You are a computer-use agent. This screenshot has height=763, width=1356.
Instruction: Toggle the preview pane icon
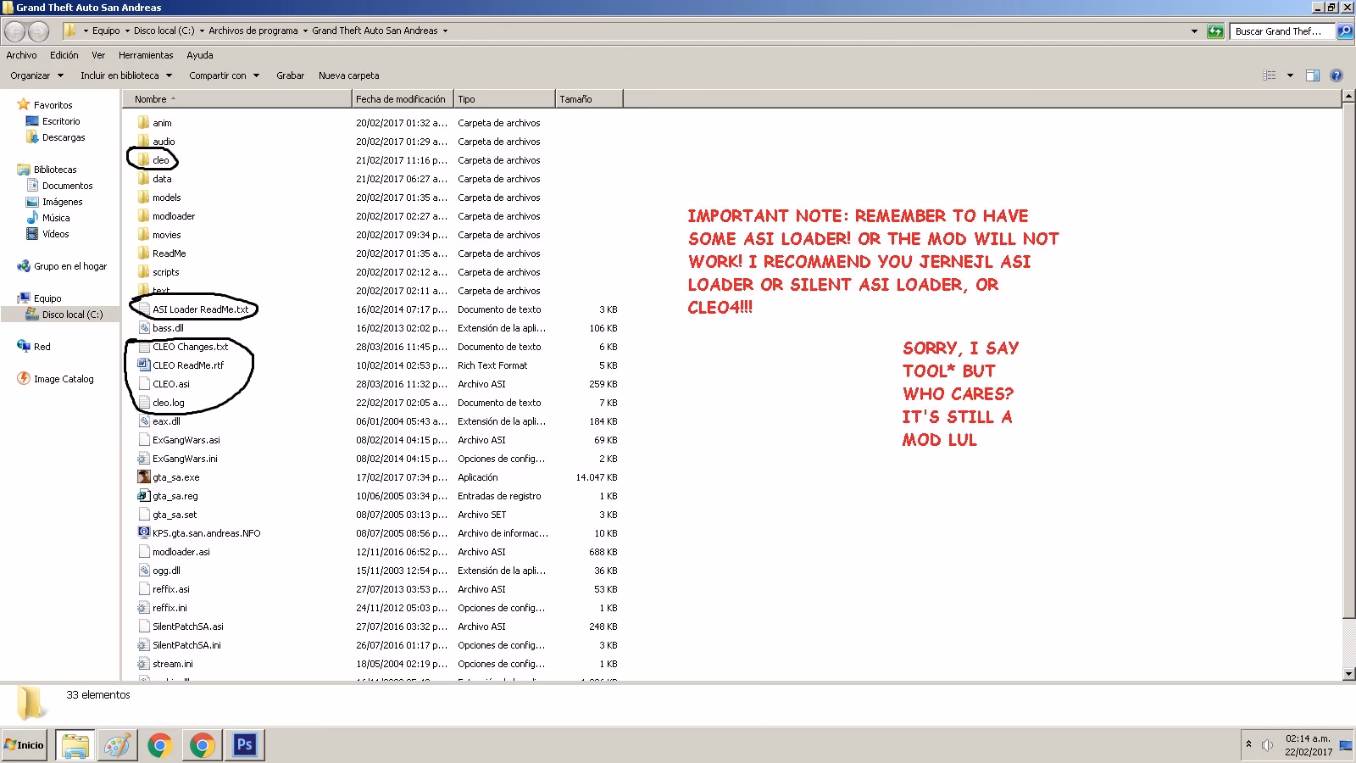click(1313, 75)
